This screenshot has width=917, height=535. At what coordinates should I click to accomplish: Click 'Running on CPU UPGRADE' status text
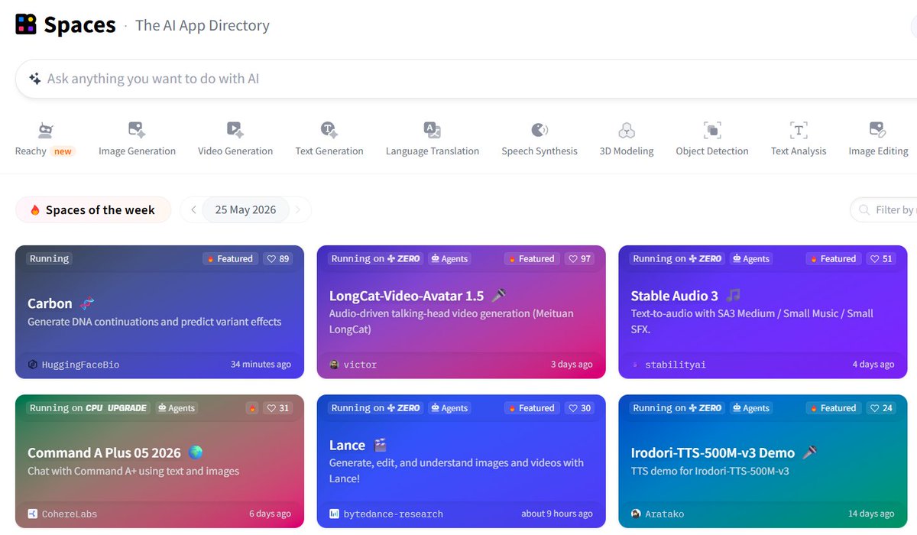88,408
